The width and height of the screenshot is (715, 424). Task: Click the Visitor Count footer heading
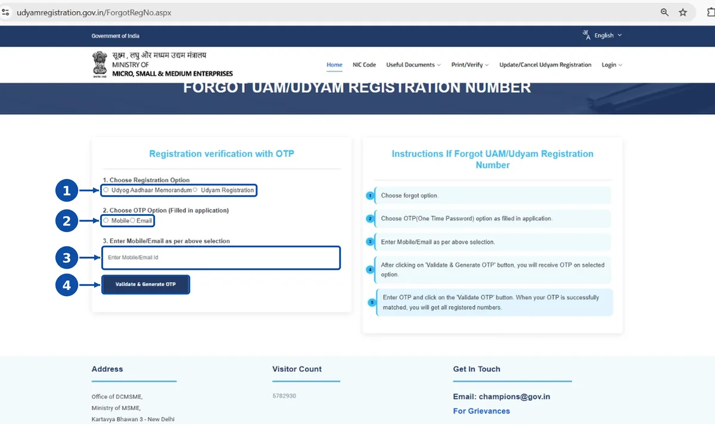tap(297, 369)
